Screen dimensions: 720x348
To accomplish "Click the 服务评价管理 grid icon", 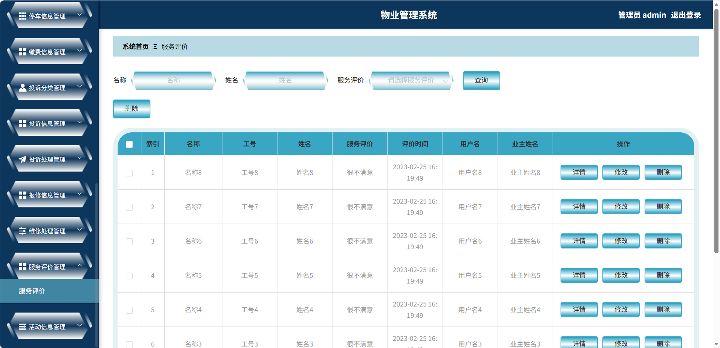I will (x=23, y=267).
